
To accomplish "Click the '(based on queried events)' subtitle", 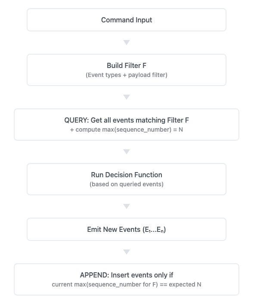I will click(x=127, y=184).
